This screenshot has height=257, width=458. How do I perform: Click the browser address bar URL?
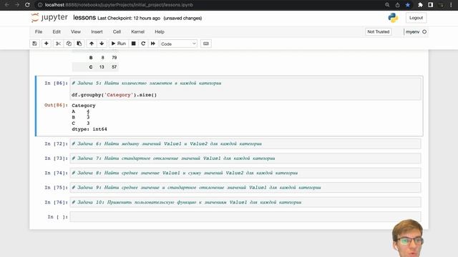[x=119, y=5]
